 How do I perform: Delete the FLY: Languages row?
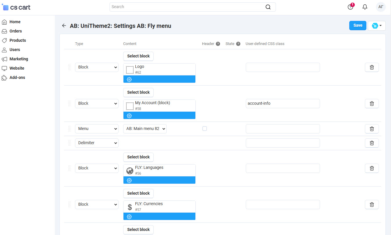[x=372, y=168]
